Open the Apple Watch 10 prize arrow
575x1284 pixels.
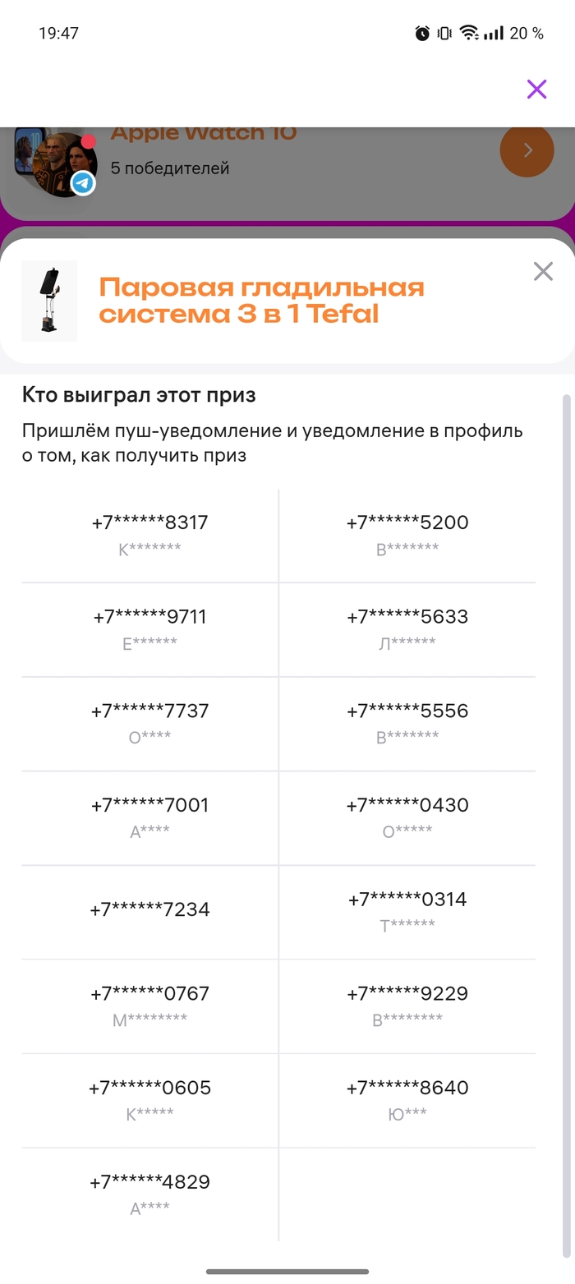tap(527, 150)
